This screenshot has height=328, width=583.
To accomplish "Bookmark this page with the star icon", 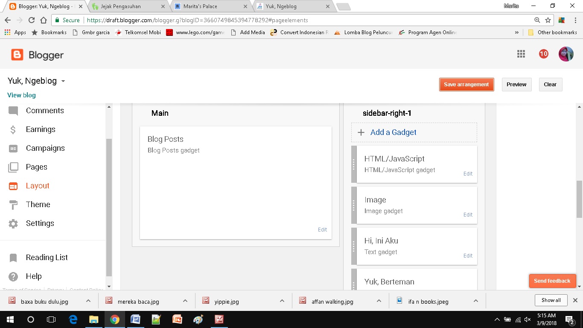I will point(548,20).
